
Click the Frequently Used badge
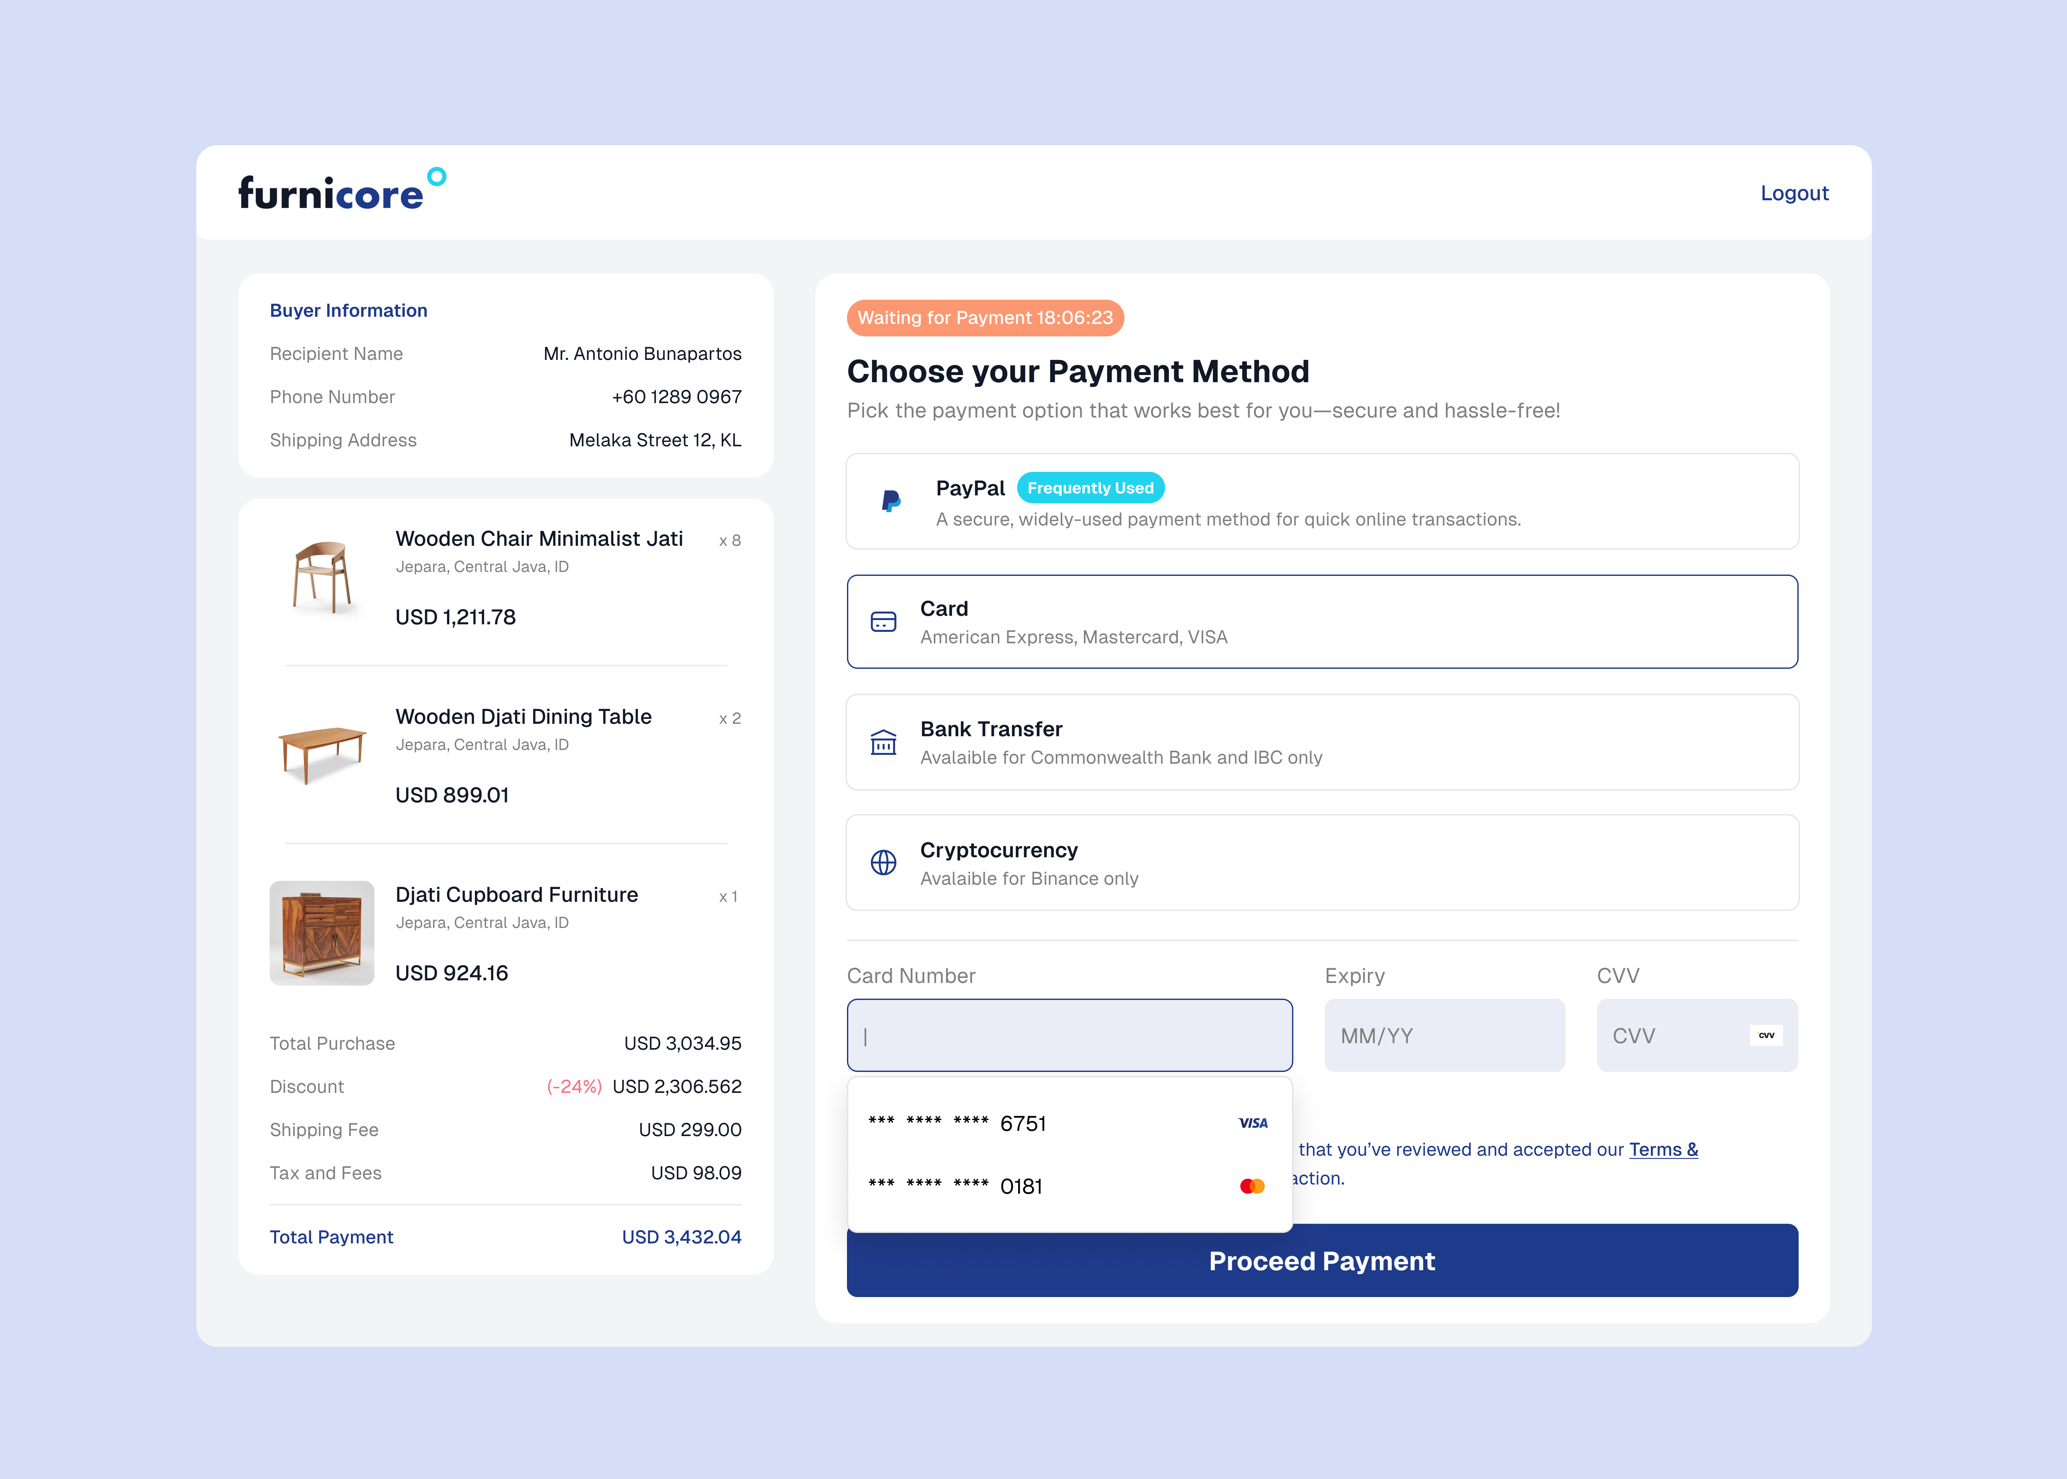pos(1090,488)
